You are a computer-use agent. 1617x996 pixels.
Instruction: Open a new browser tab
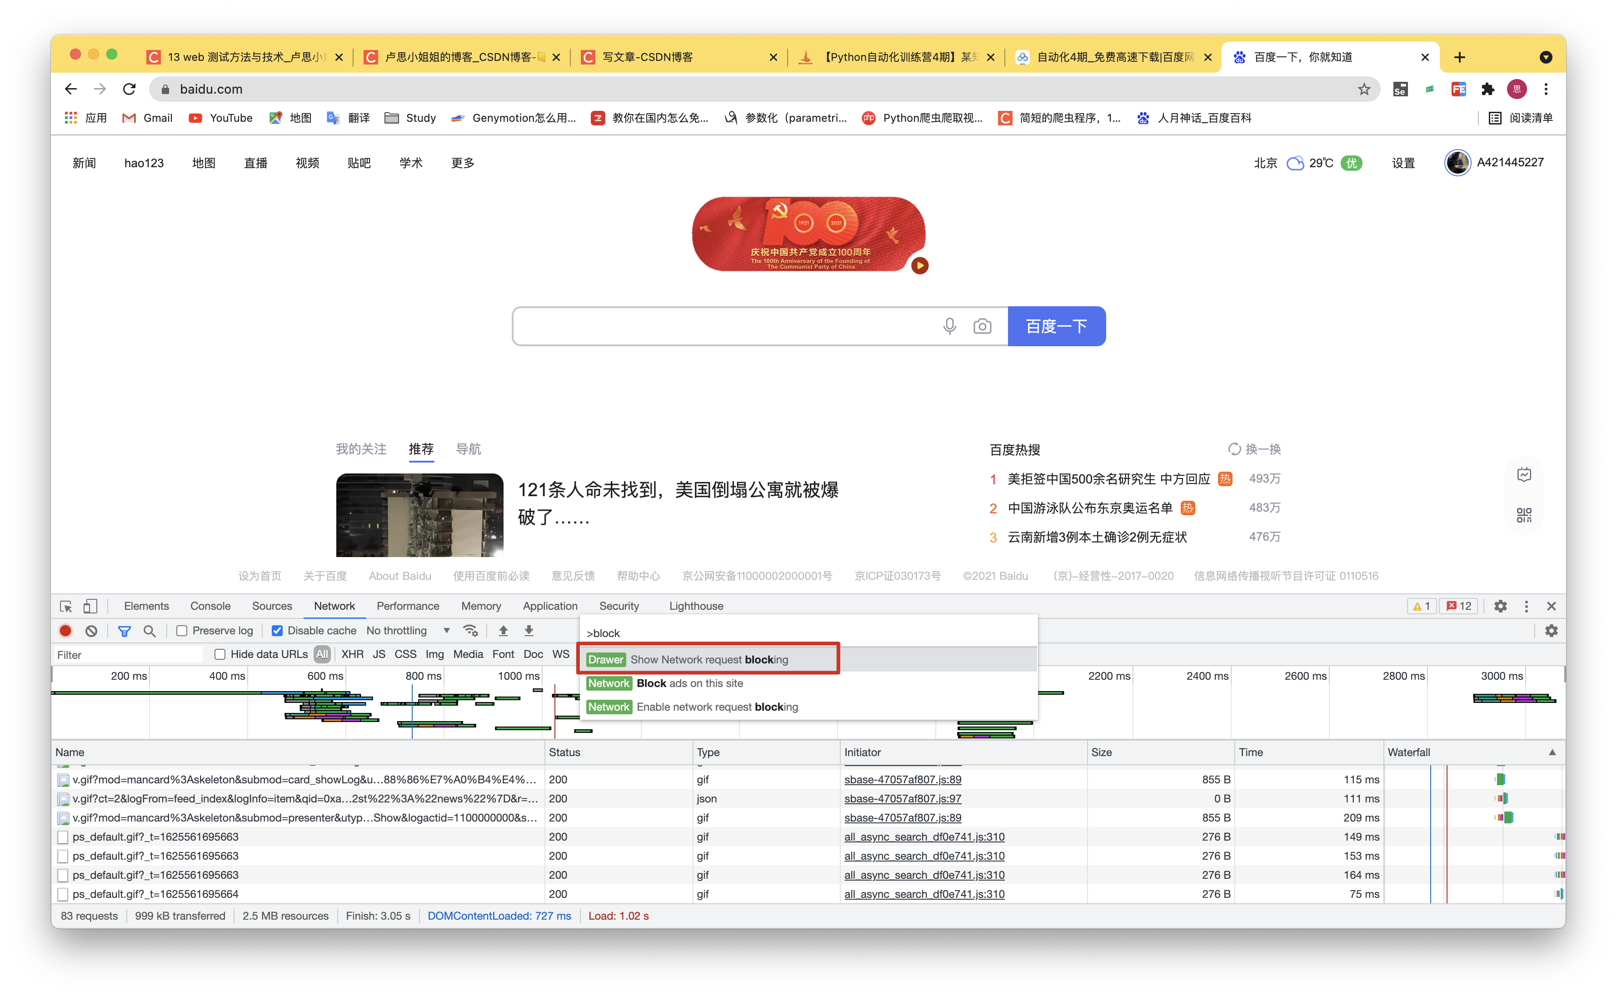(x=1460, y=57)
